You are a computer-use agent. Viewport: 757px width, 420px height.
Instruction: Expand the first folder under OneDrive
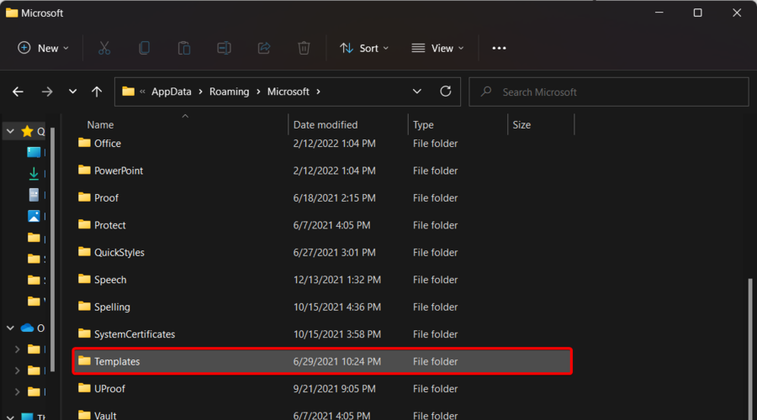(18, 349)
